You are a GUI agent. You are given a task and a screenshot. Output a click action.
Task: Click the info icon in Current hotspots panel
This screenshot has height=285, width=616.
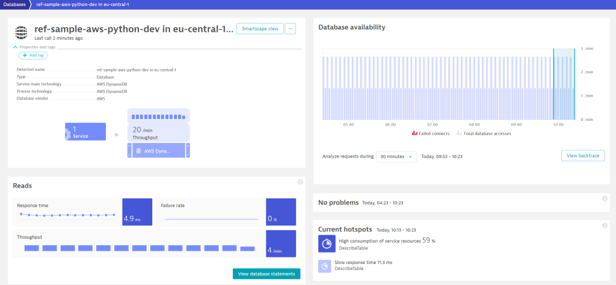(605, 225)
